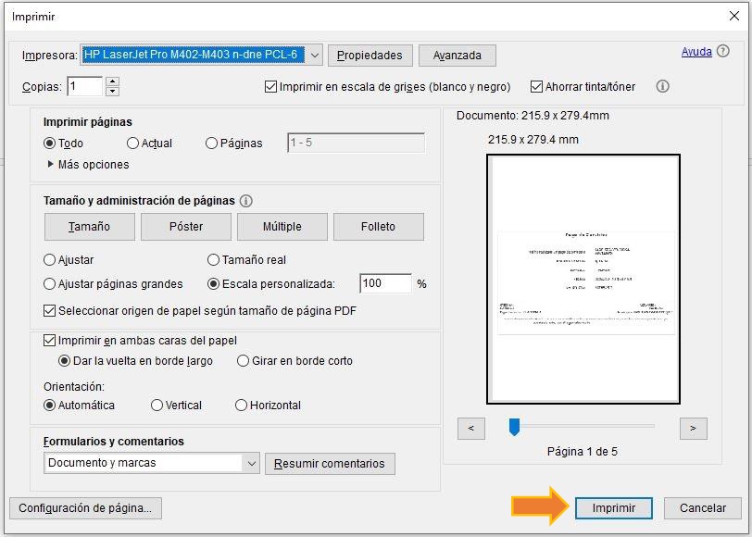Open the Ayuda help link
The width and height of the screenshot is (752, 537).
696,52
